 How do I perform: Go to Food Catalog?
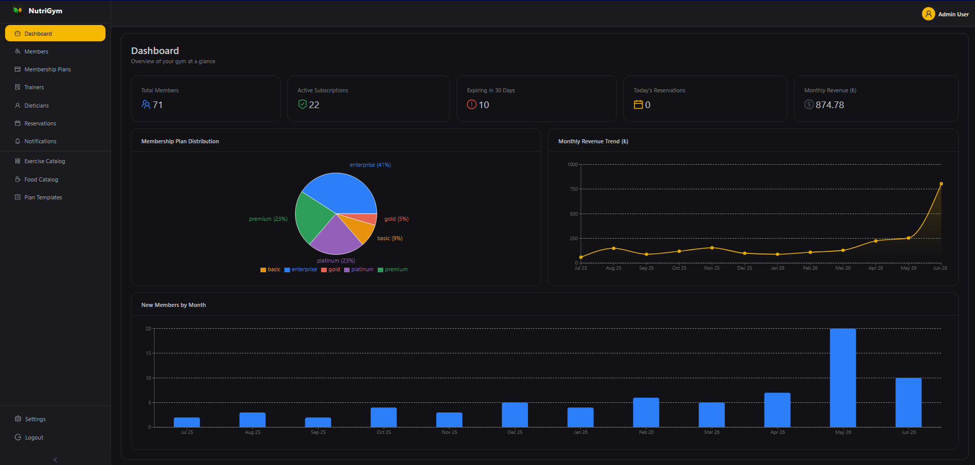pos(55,179)
